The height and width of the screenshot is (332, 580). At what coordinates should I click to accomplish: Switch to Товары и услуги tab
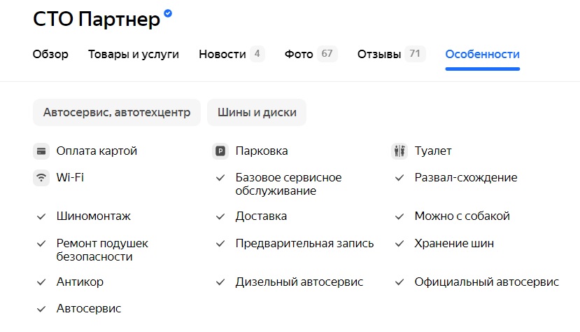pyautogui.click(x=134, y=55)
